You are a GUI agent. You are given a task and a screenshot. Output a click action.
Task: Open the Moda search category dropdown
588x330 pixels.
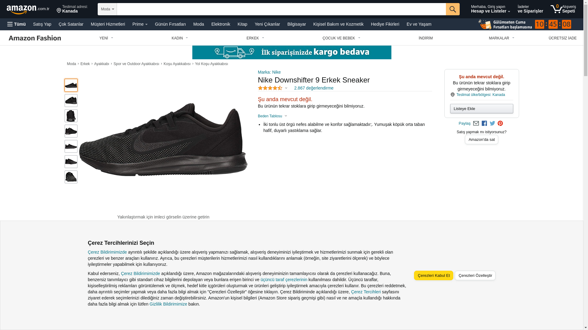(107, 9)
